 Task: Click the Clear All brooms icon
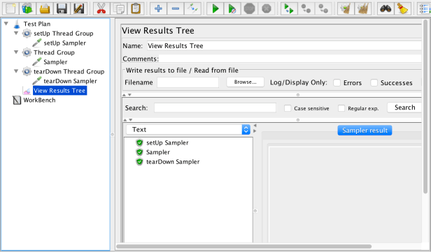pos(363,9)
